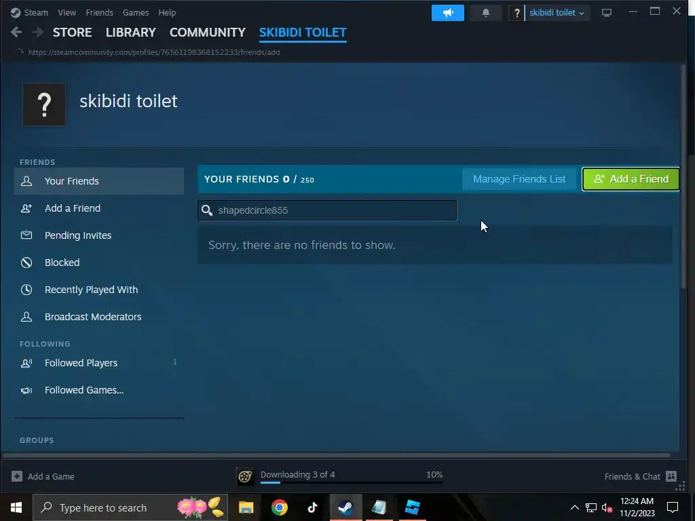
Task: Click the Followed Players icon
Action: click(26, 364)
